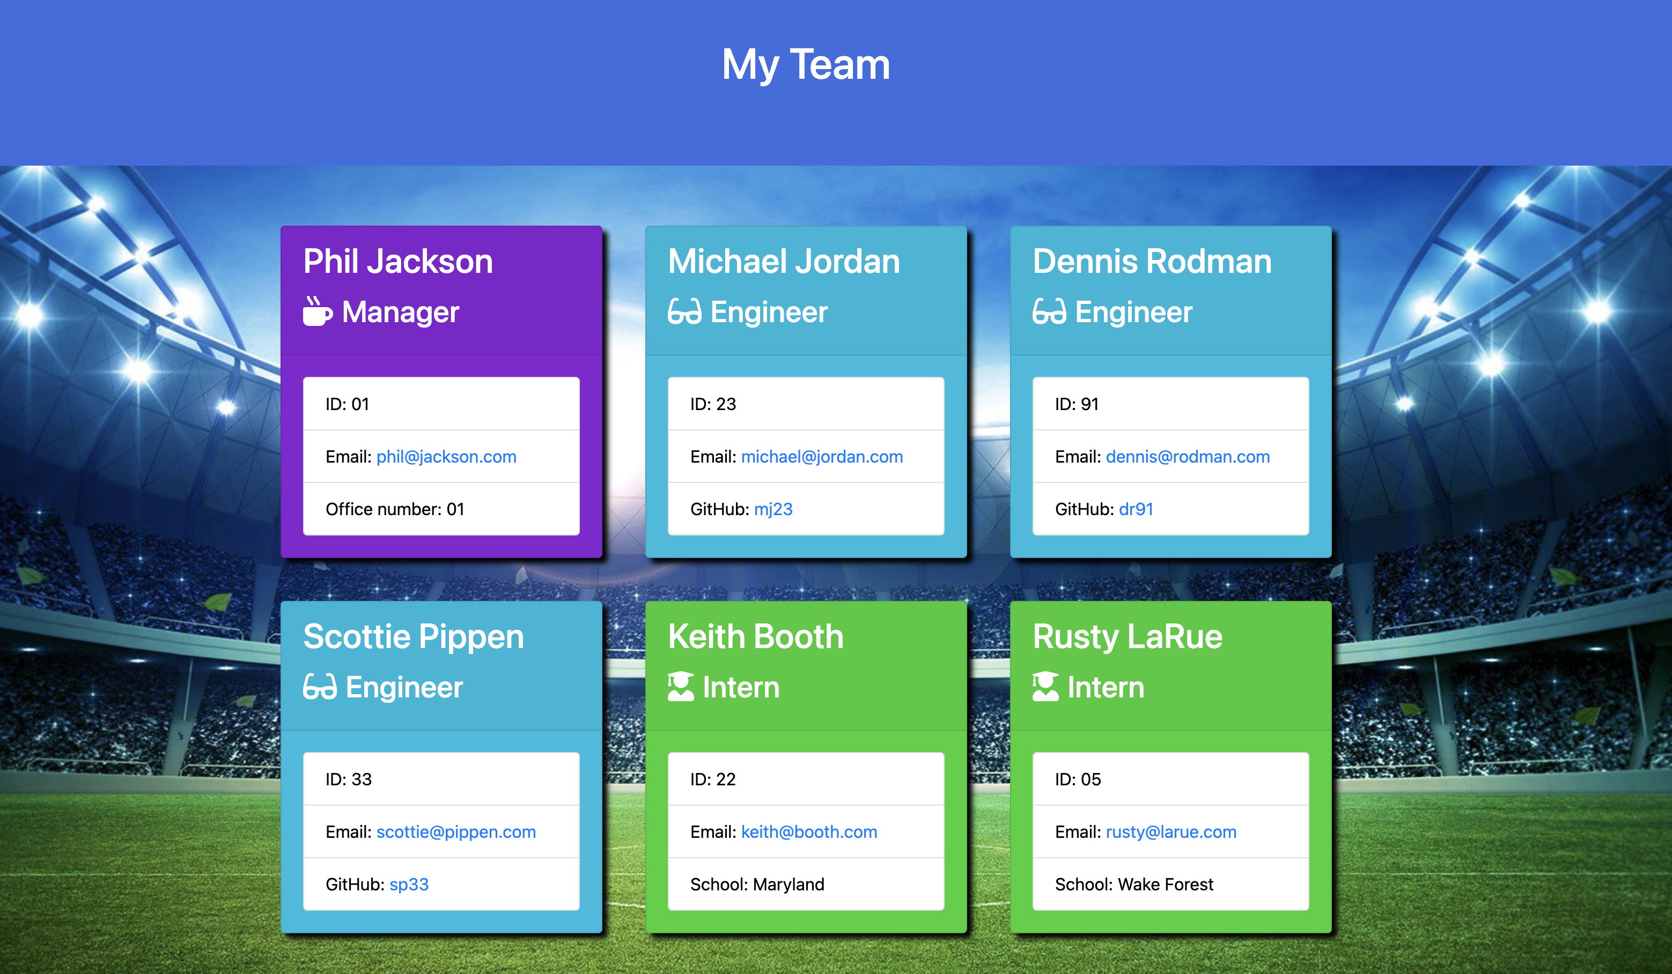Visit the mj23 GitHub profile link
Screen dimensions: 1672x974
point(773,509)
